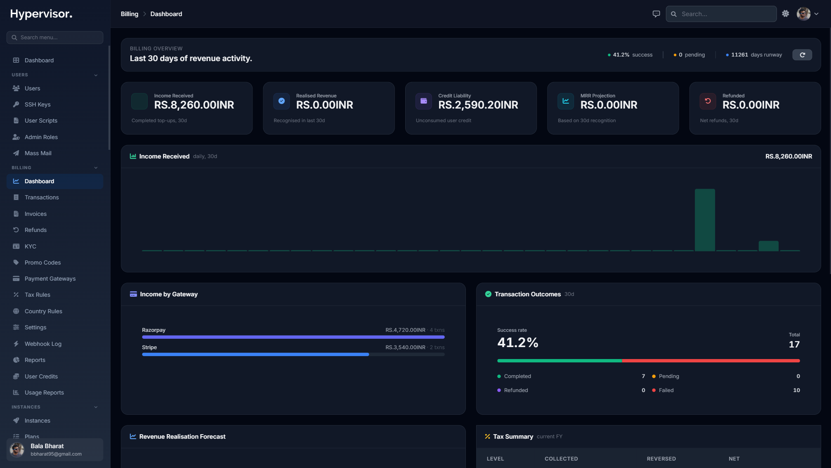
Task: Click the Refunded undo icon
Action: (x=708, y=101)
